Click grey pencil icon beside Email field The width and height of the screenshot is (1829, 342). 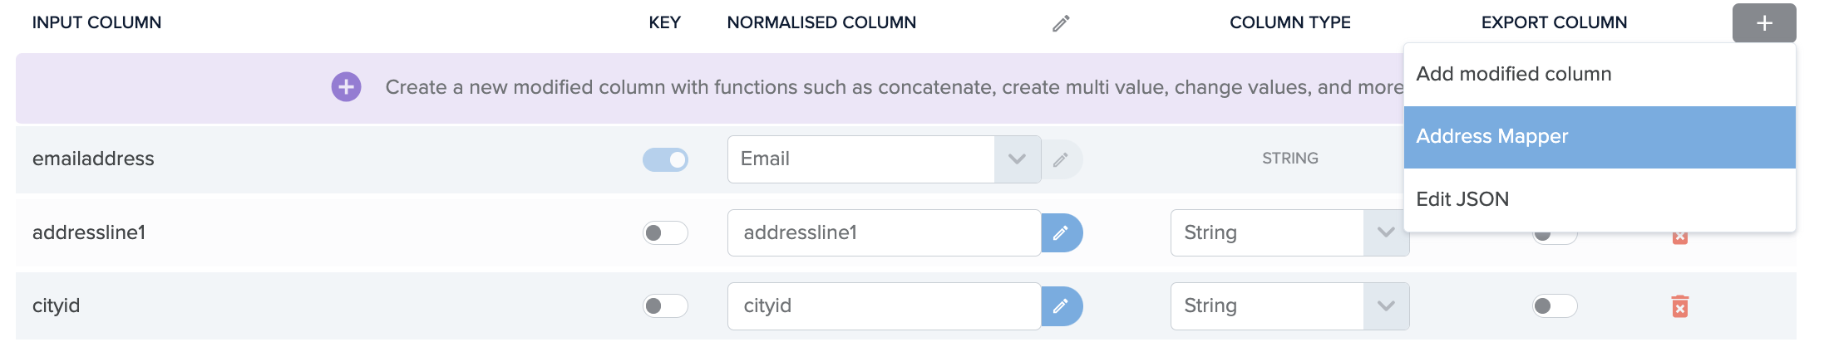pos(1061,159)
